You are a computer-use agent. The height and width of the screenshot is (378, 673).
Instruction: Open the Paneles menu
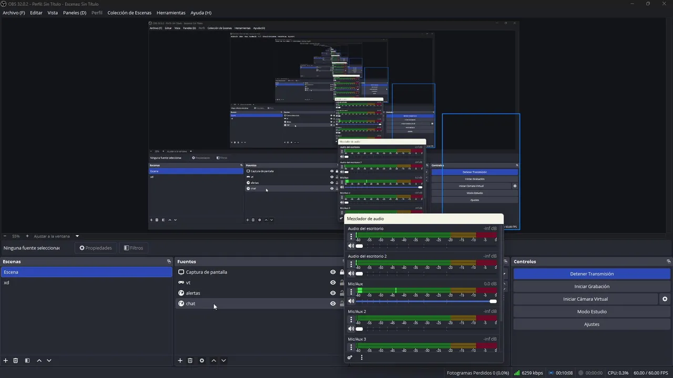click(x=75, y=13)
